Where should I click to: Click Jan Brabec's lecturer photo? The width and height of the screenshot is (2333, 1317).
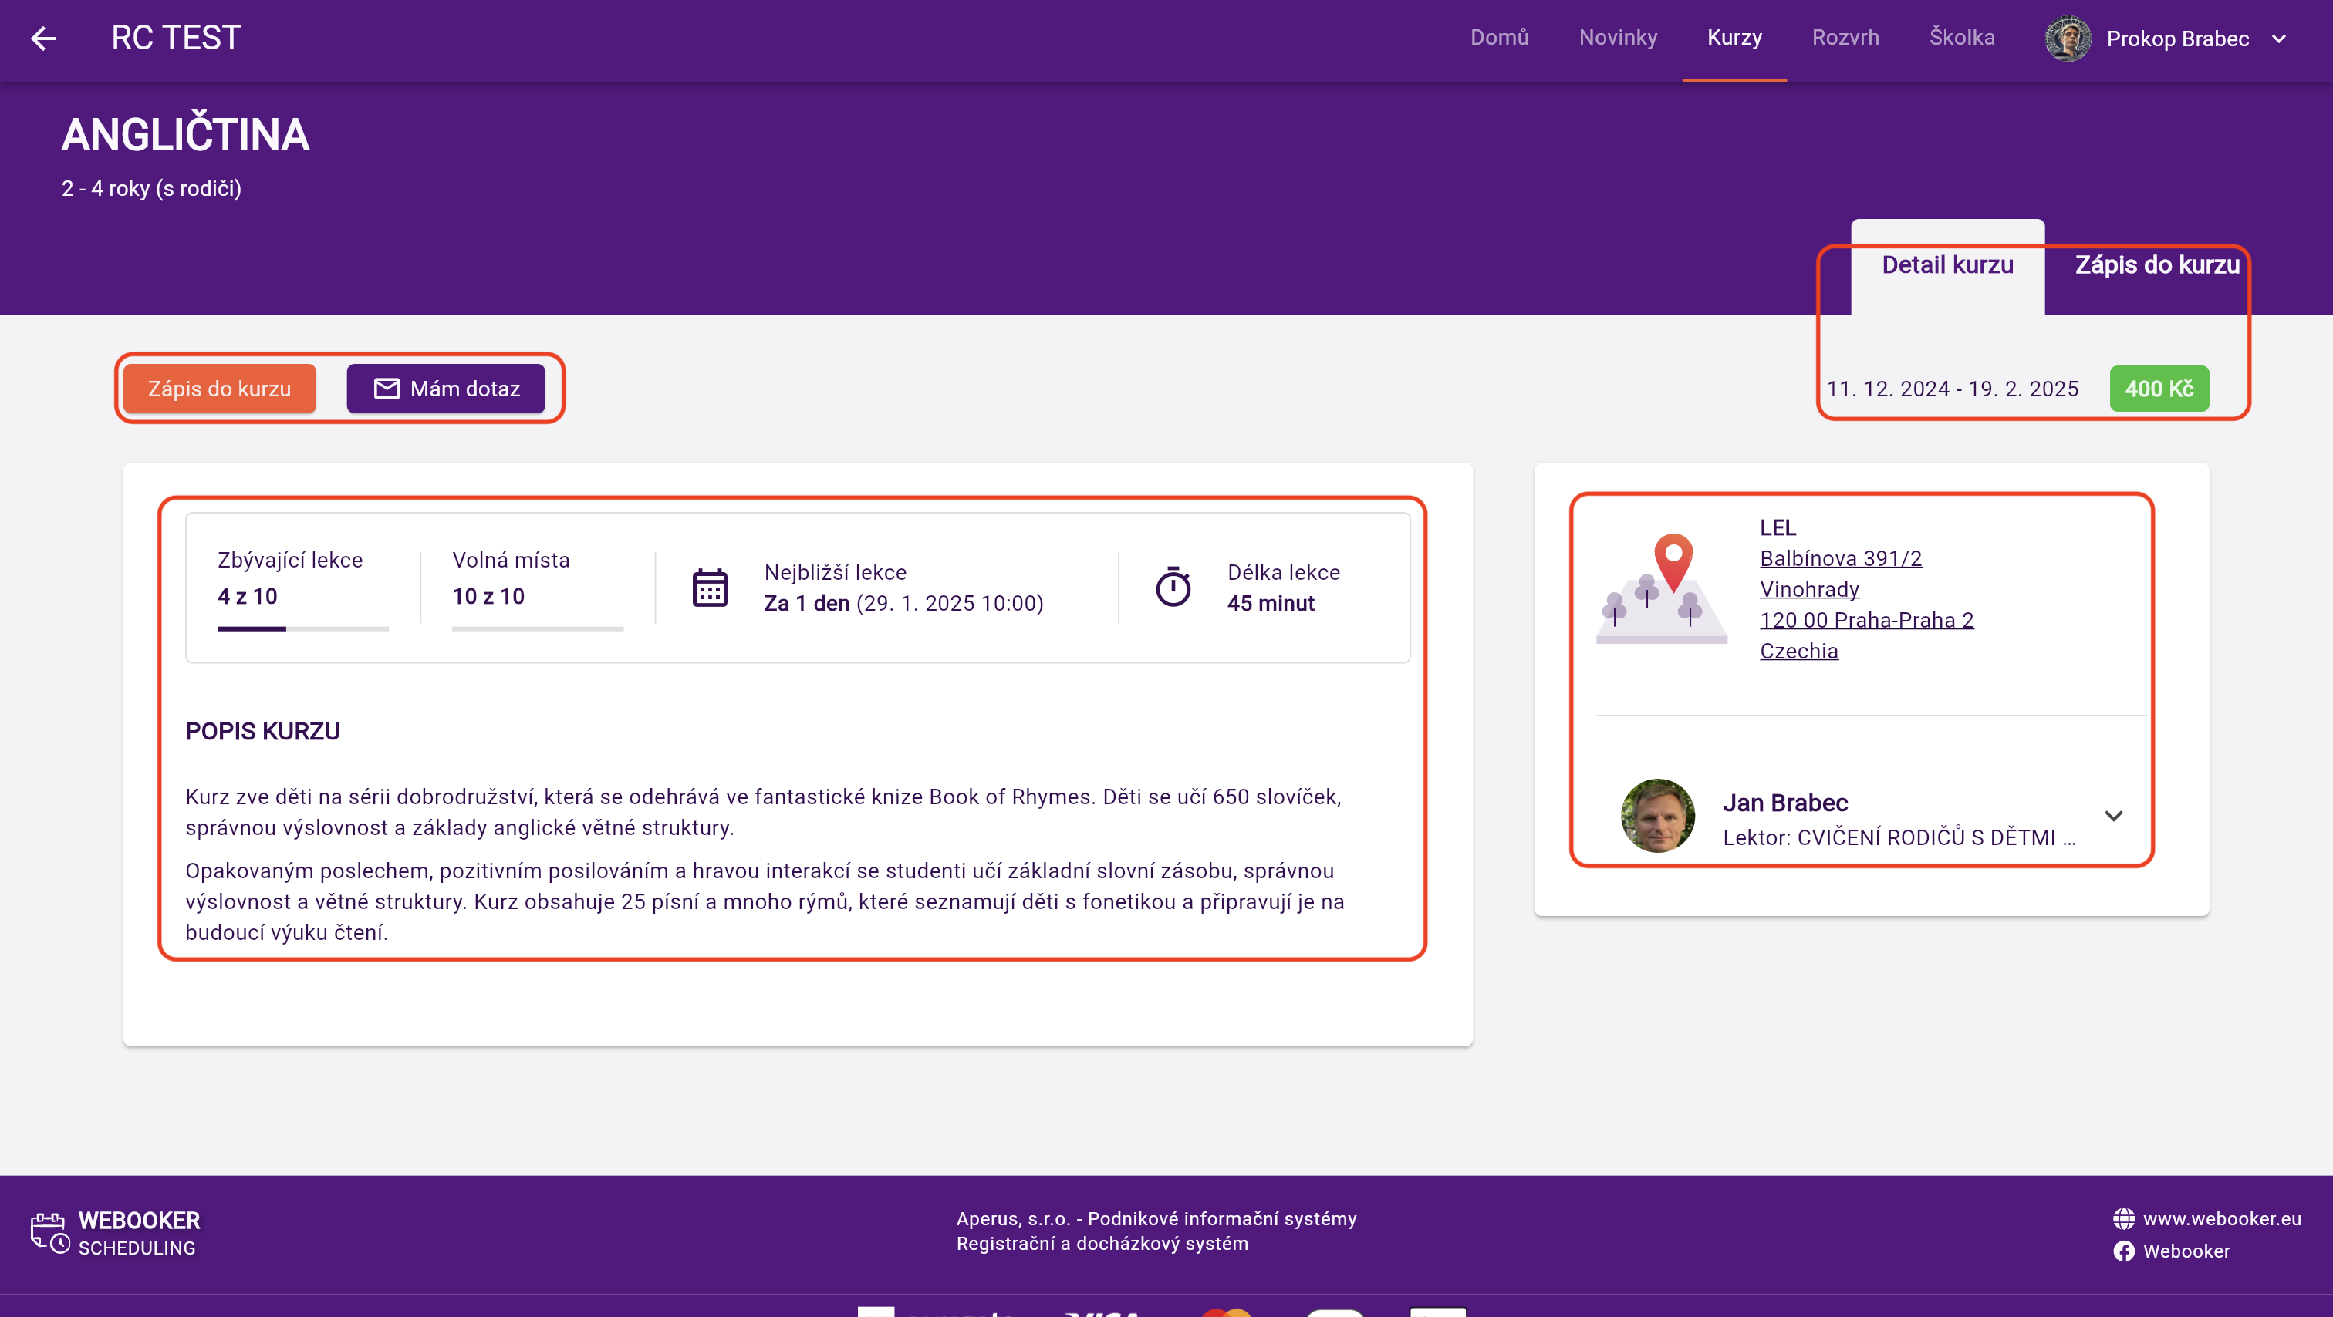(1657, 816)
